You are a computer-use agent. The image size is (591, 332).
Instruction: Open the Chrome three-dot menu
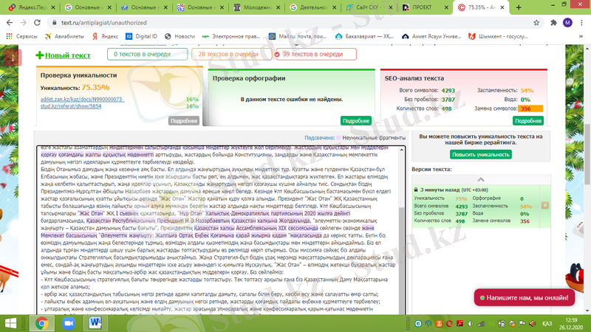pyautogui.click(x=581, y=22)
